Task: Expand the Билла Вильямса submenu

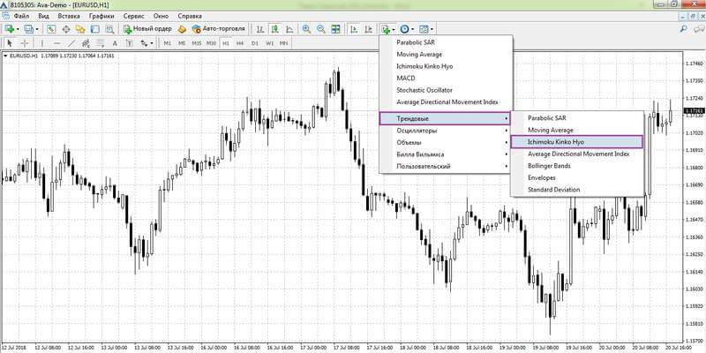Action: pyautogui.click(x=445, y=154)
